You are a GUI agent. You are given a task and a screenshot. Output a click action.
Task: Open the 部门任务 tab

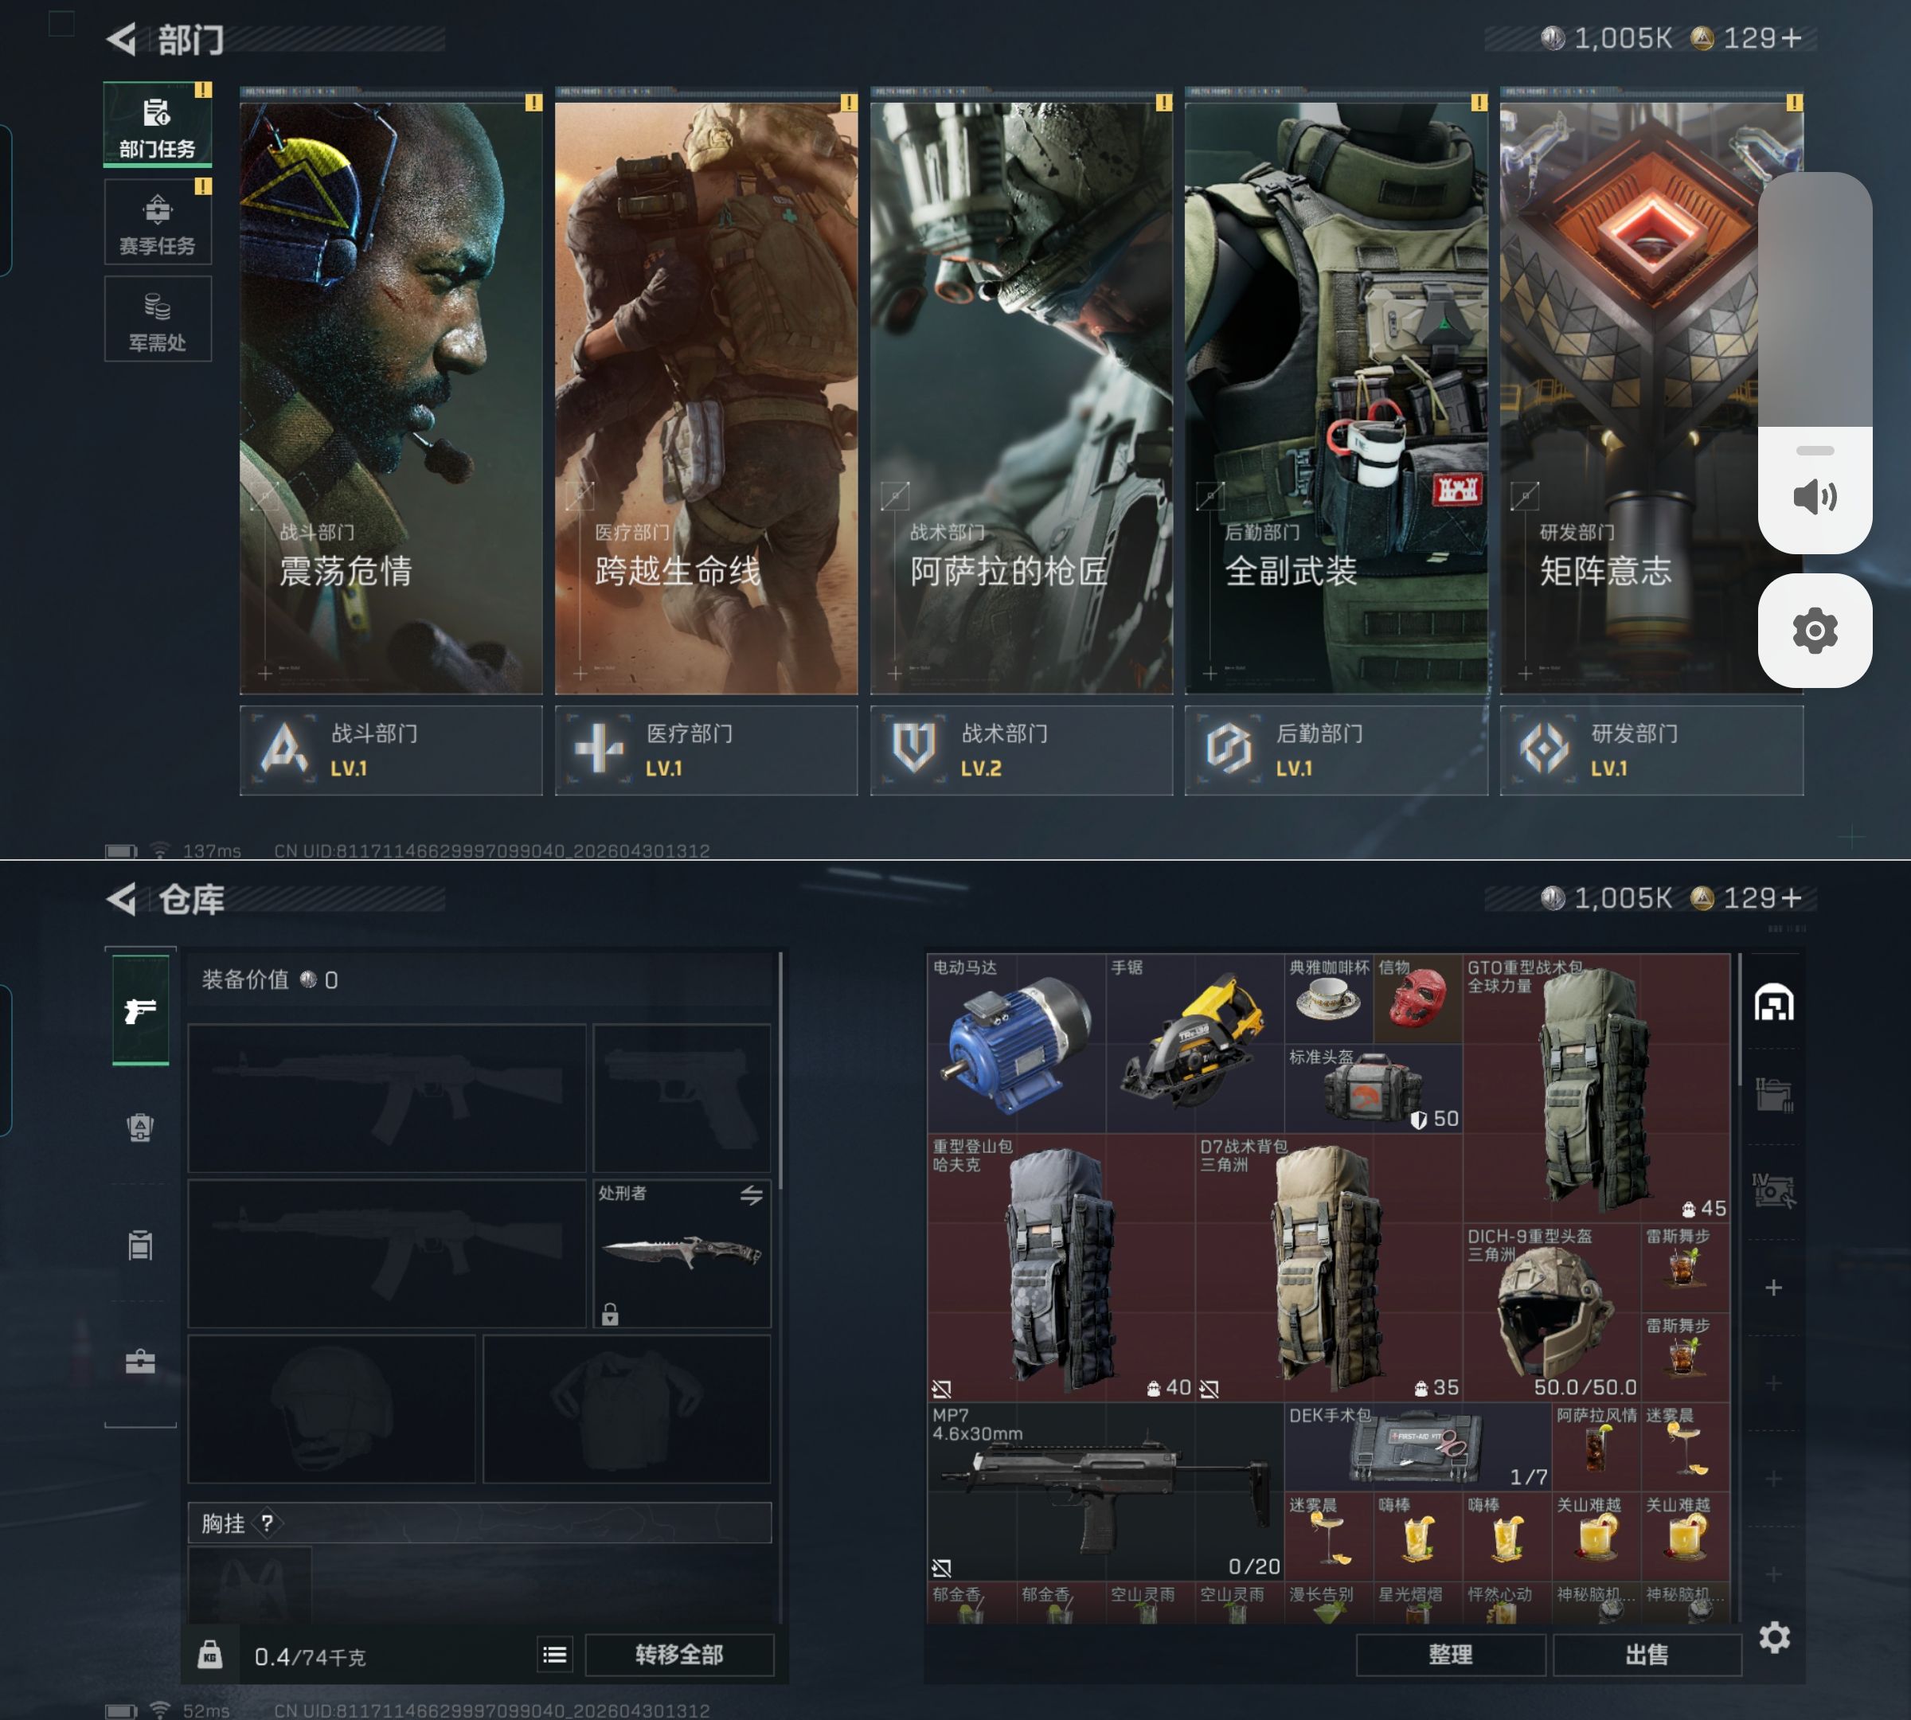point(157,127)
